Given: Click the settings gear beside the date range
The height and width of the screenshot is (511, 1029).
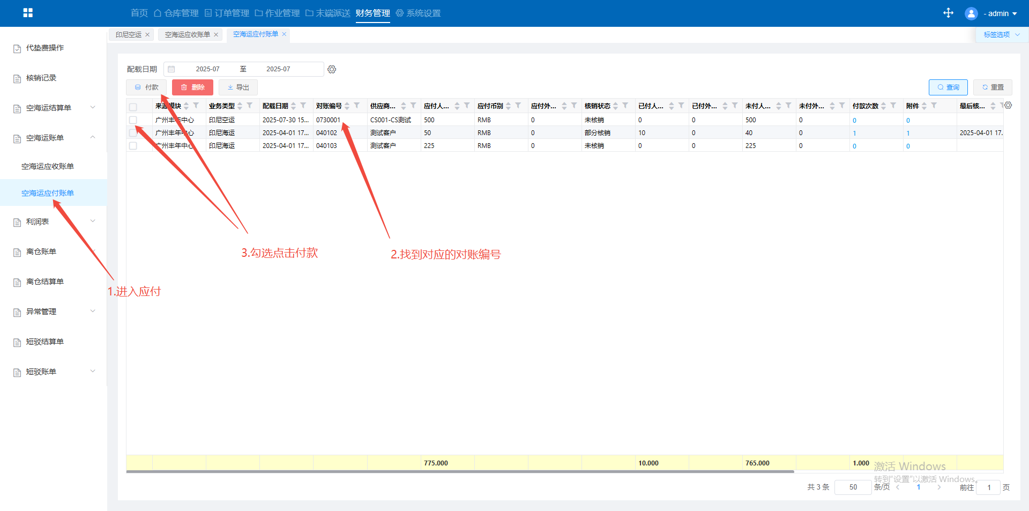Looking at the screenshot, I should (x=332, y=69).
